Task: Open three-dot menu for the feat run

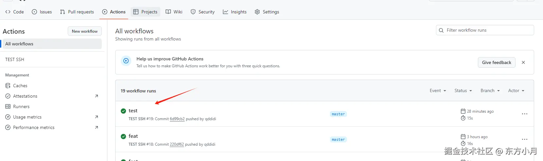Action: (x=524, y=139)
